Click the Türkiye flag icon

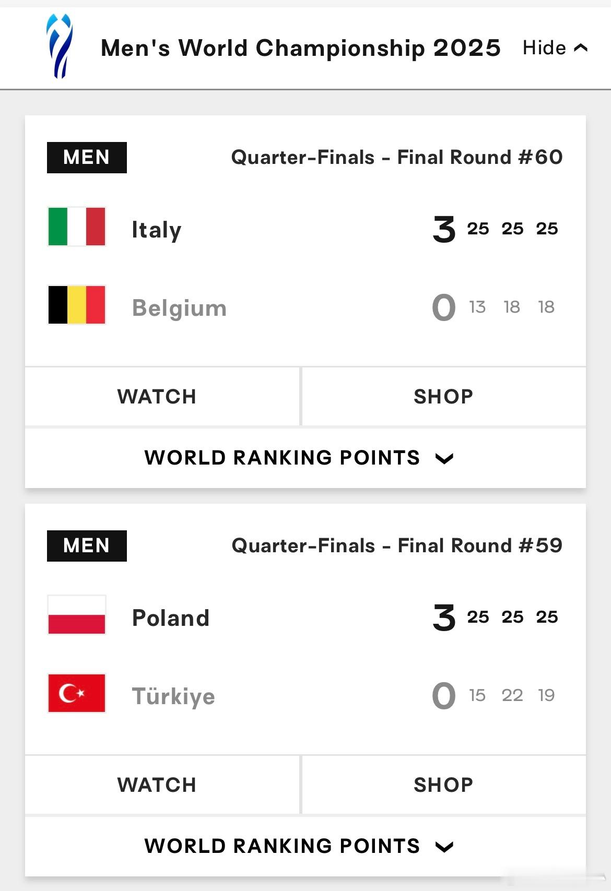77,693
